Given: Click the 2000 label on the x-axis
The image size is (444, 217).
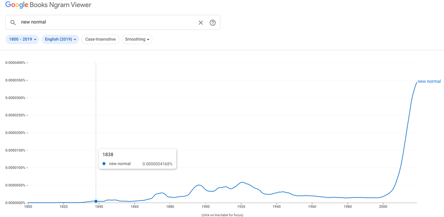Looking at the screenshot, I should [x=383, y=206].
